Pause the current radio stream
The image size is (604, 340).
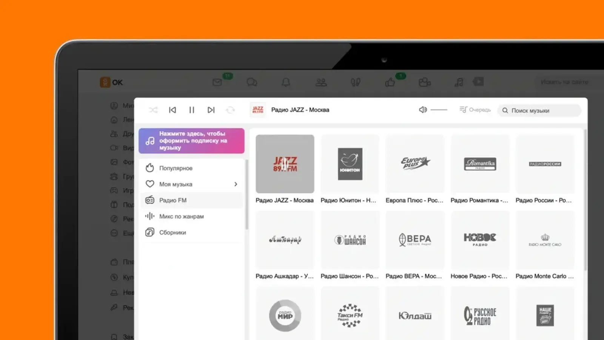pos(192,110)
